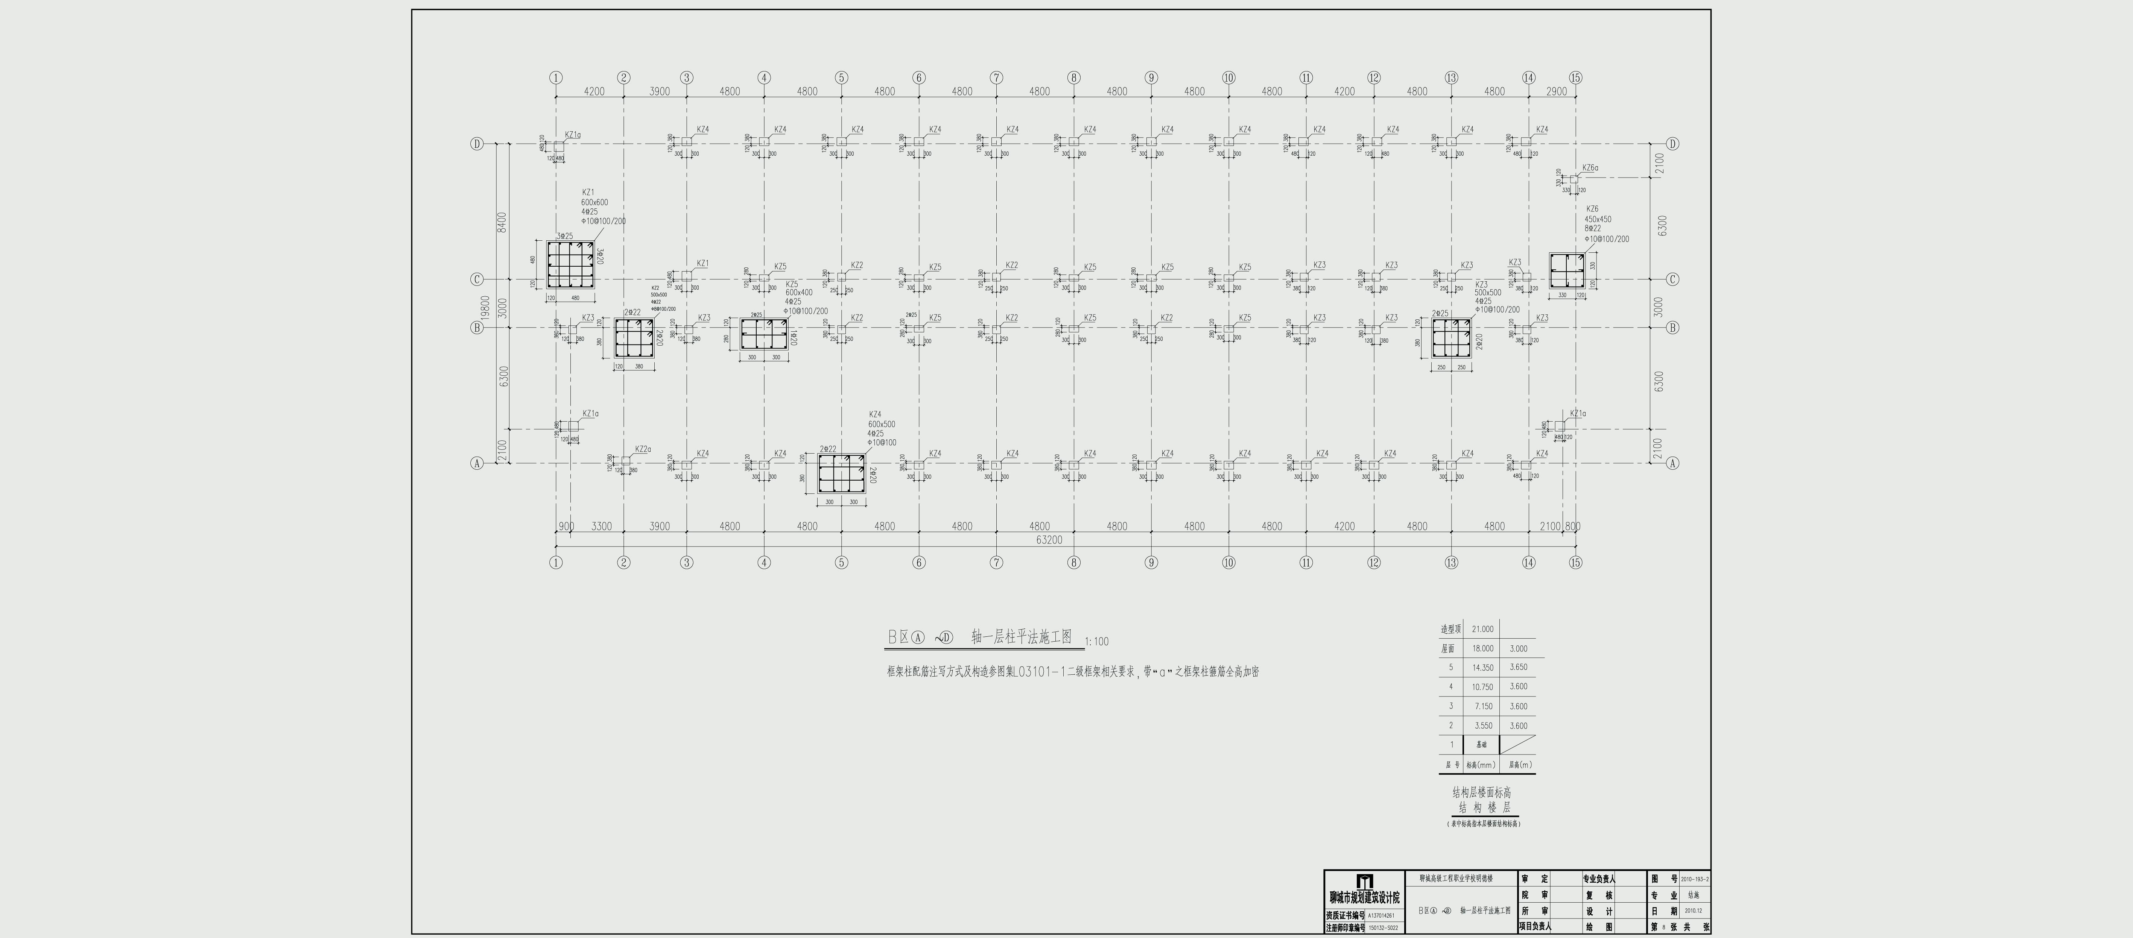Click the '10.750' elevation cell in the table
This screenshot has width=2133, height=938.
pyautogui.click(x=1482, y=687)
